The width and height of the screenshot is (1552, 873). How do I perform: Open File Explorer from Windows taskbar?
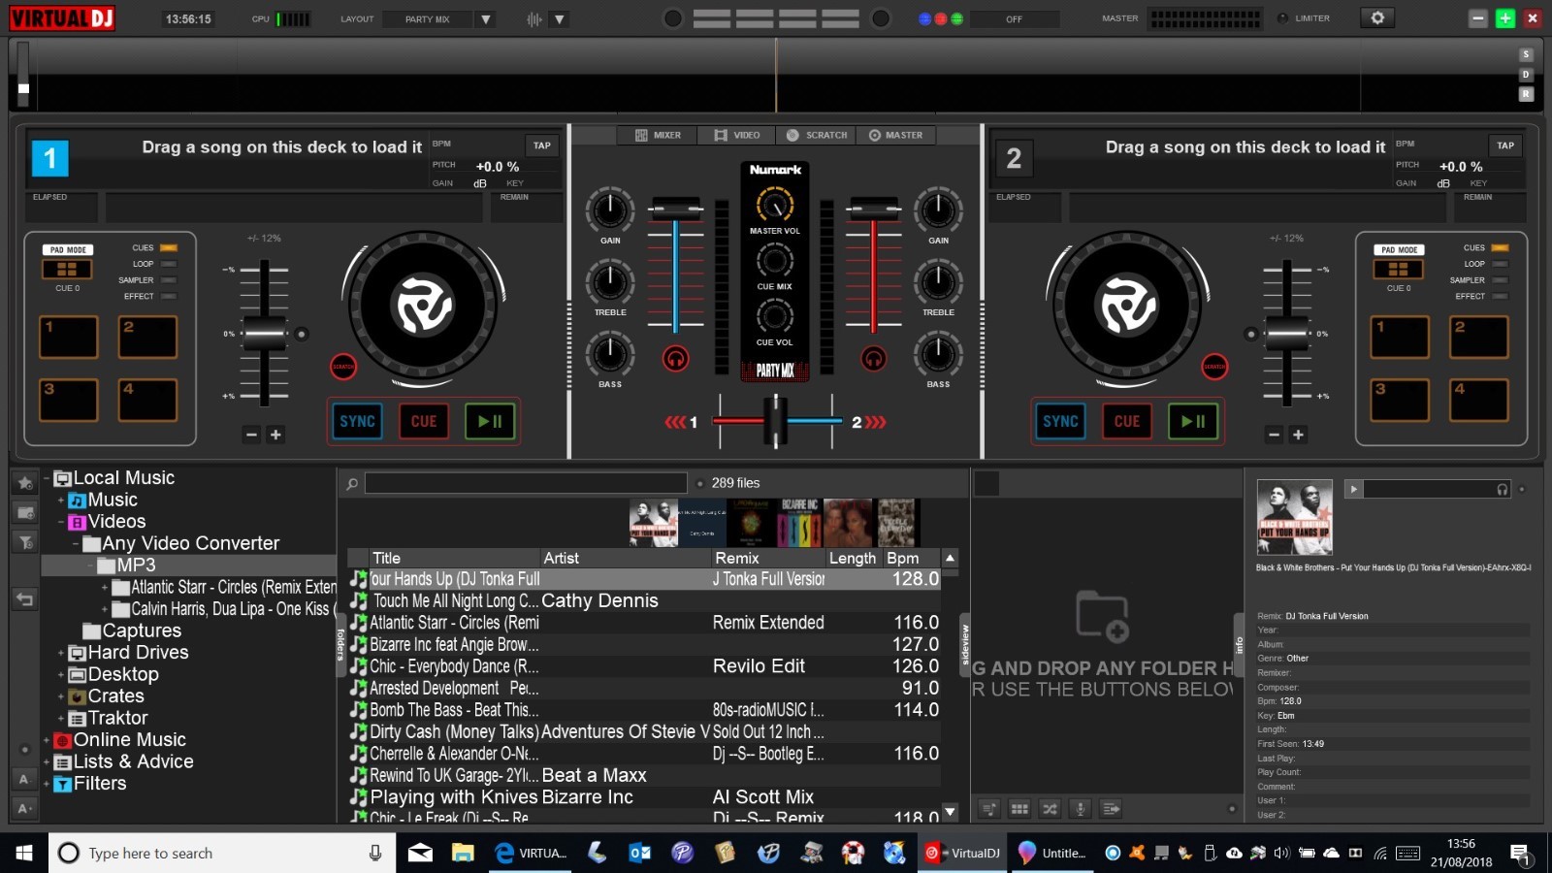463,853
